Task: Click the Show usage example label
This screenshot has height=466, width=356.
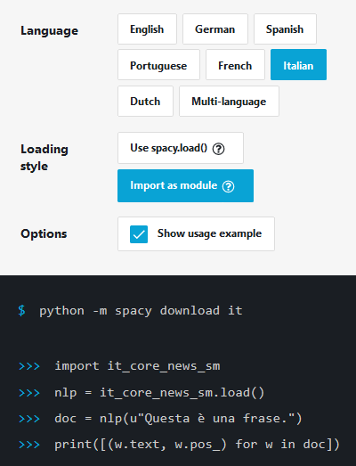Action: pyautogui.click(x=209, y=233)
